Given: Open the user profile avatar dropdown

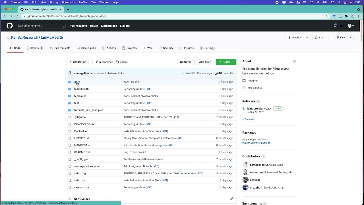Looking at the screenshot, I should 351,26.
